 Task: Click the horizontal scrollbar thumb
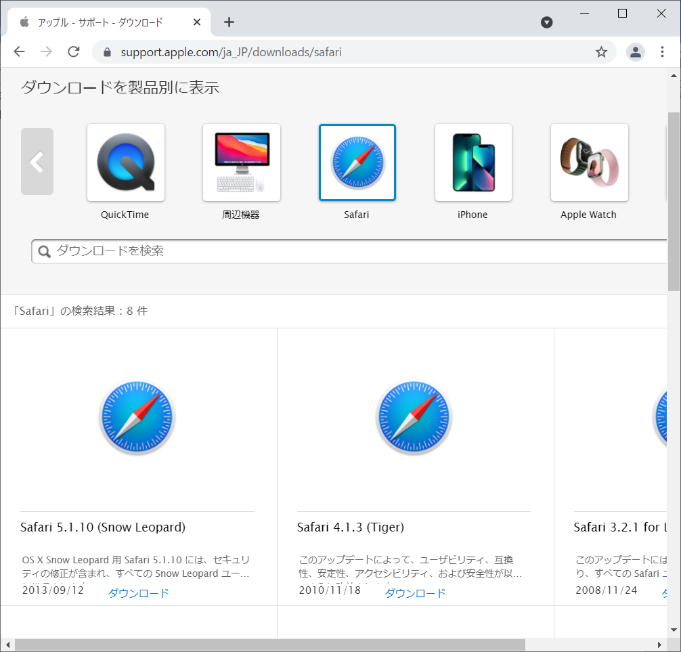[269, 645]
